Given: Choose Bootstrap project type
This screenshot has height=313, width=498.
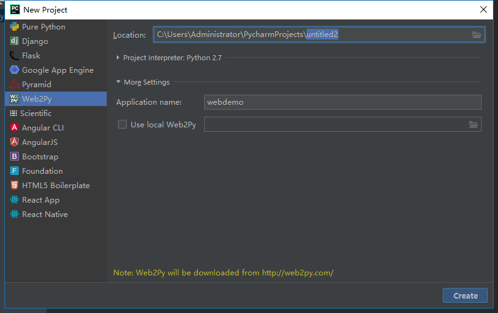Looking at the screenshot, I should tap(40, 157).
